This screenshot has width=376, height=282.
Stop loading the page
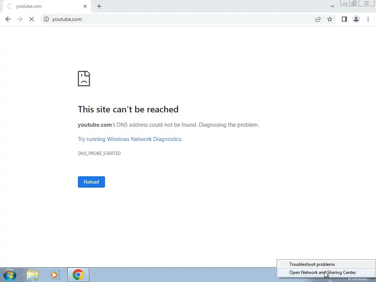click(x=32, y=19)
